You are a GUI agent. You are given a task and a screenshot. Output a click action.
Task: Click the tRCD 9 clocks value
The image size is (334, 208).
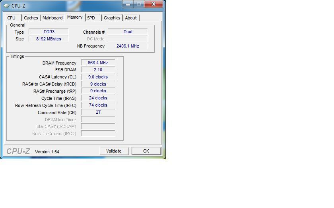[x=98, y=84]
